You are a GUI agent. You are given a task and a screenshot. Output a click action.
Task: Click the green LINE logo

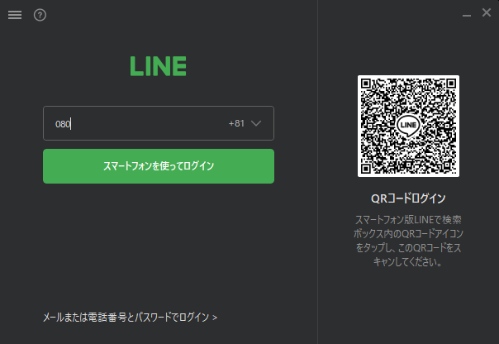coord(158,66)
